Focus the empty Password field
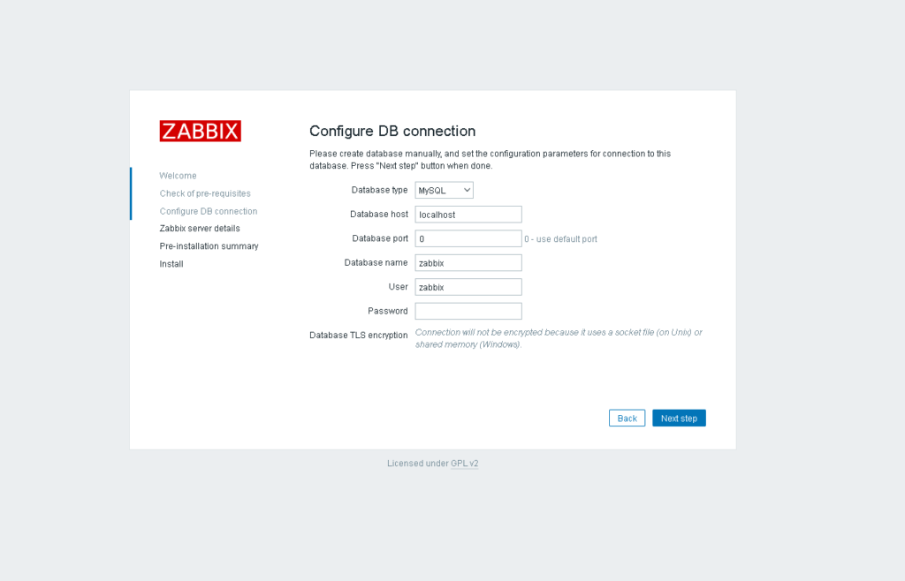 (x=468, y=311)
